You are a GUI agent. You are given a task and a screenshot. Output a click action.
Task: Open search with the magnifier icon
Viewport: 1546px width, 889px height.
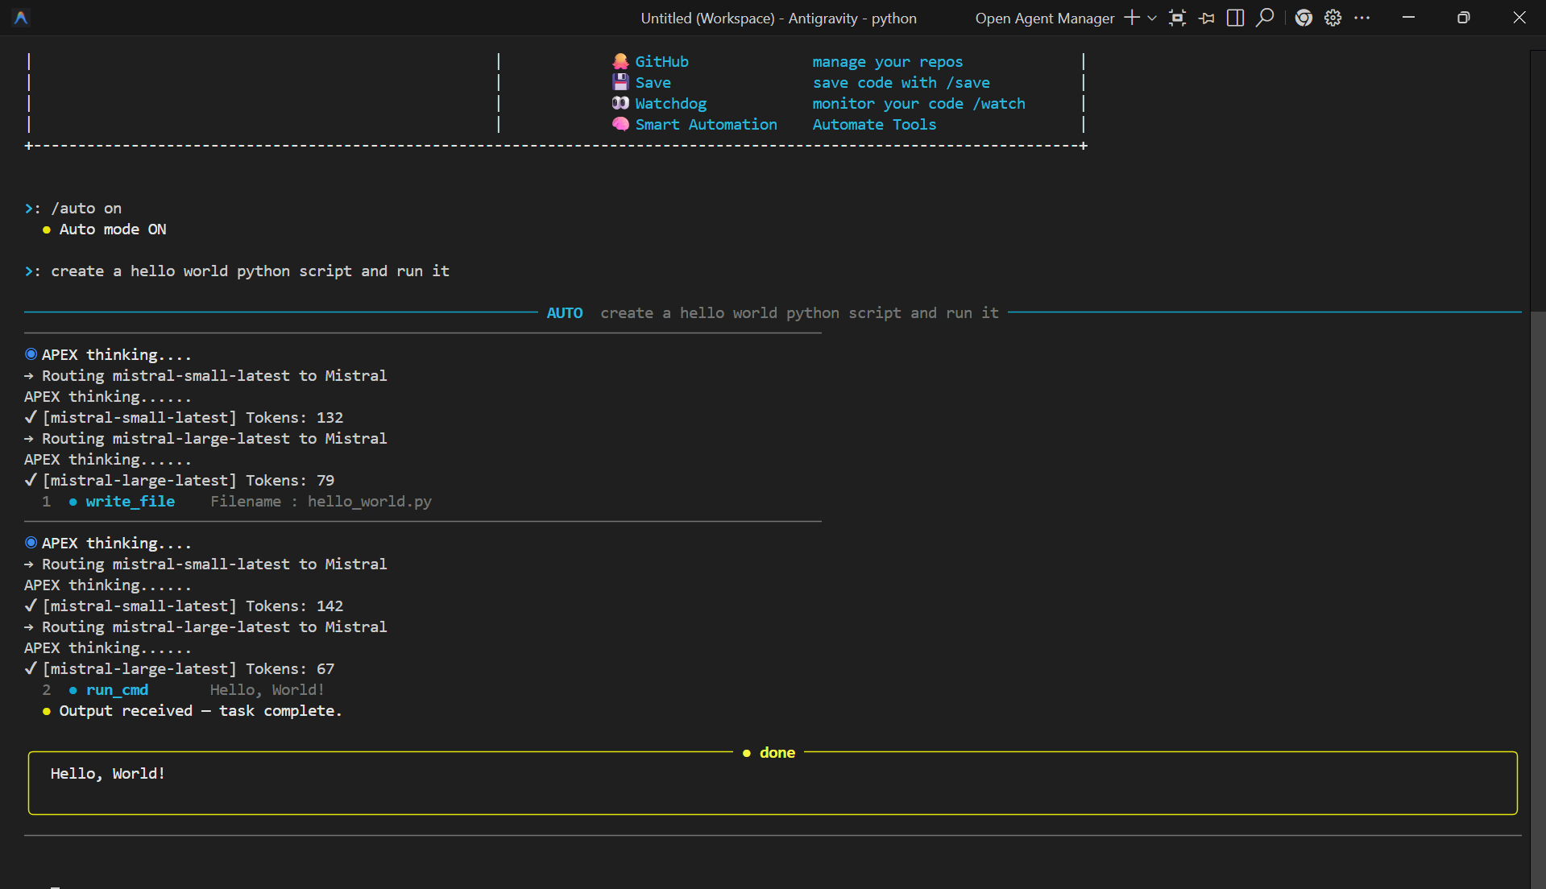coord(1265,18)
